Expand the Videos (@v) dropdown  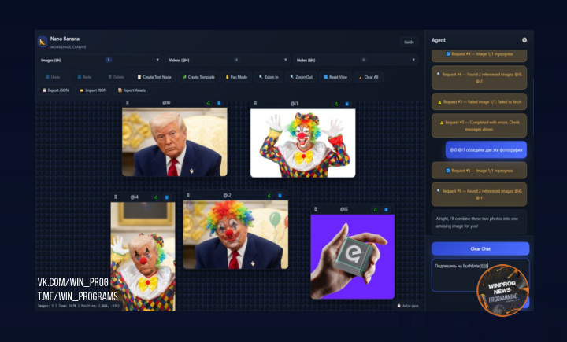tap(228, 60)
